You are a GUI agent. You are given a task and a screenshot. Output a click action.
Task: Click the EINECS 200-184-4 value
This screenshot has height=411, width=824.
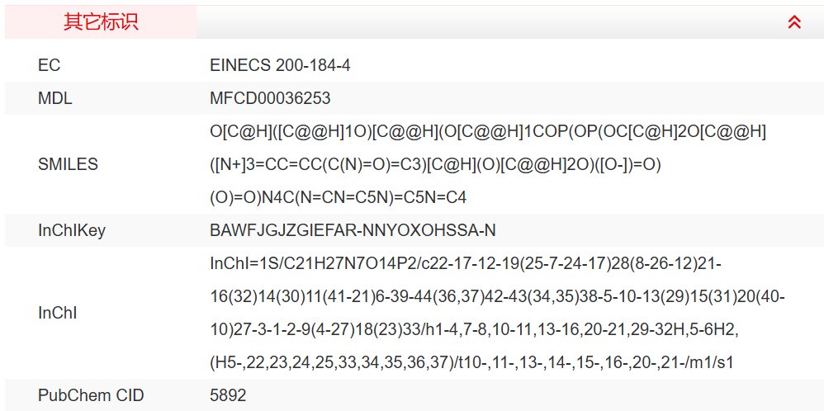click(x=280, y=65)
